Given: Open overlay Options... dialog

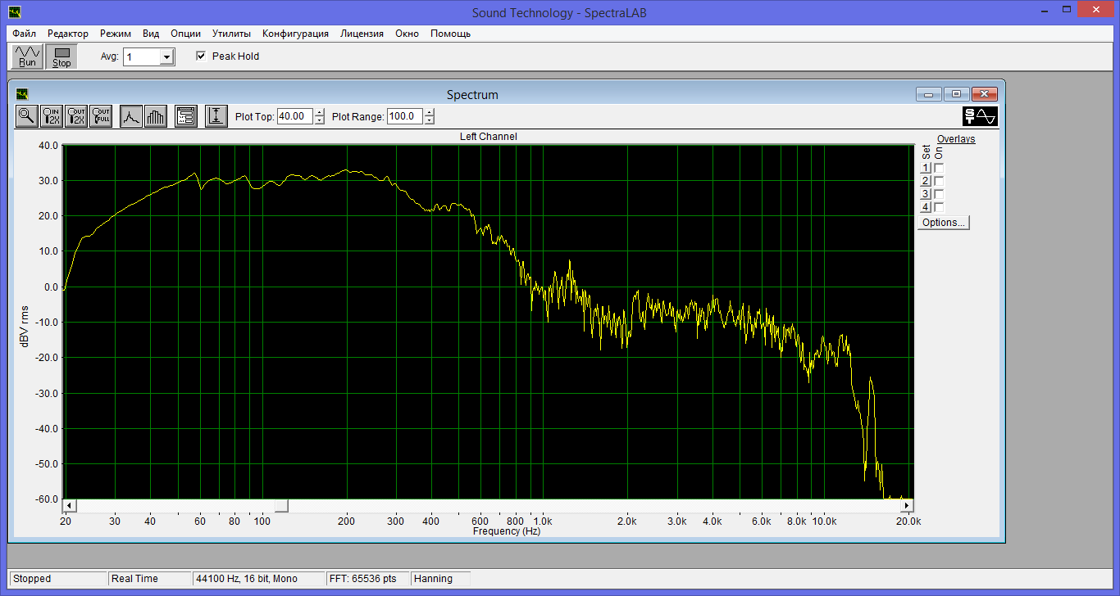Looking at the screenshot, I should pyautogui.click(x=944, y=223).
